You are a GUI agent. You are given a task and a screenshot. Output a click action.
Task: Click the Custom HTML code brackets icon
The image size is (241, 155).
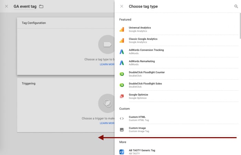pyautogui.click(x=122, y=118)
